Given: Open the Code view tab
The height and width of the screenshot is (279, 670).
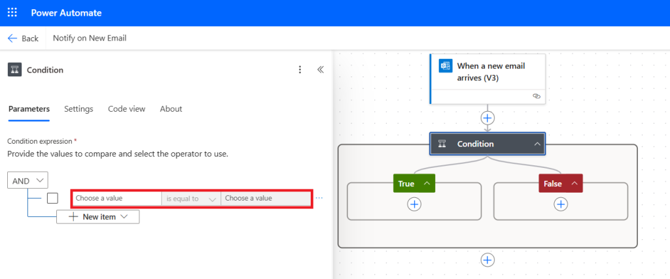Looking at the screenshot, I should pos(126,109).
